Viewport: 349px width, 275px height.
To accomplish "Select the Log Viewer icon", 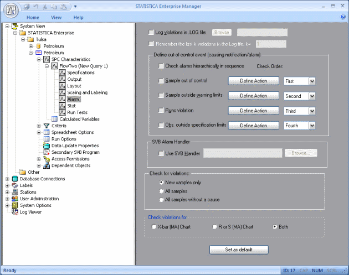I will tap(15, 212).
